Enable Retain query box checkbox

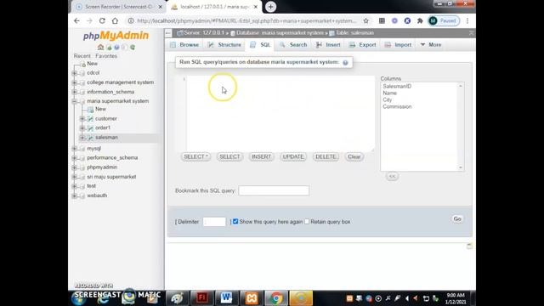pyautogui.click(x=307, y=221)
